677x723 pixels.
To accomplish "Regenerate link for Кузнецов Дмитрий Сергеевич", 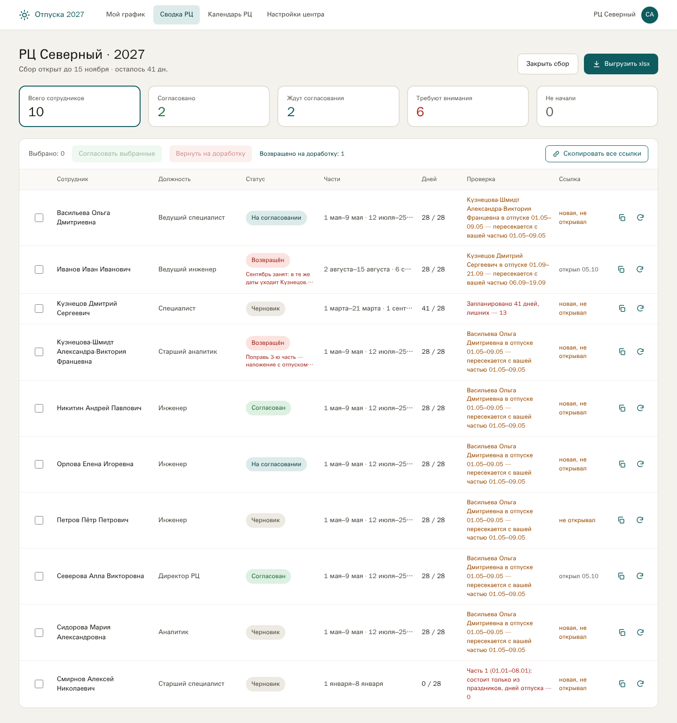I will tap(640, 309).
